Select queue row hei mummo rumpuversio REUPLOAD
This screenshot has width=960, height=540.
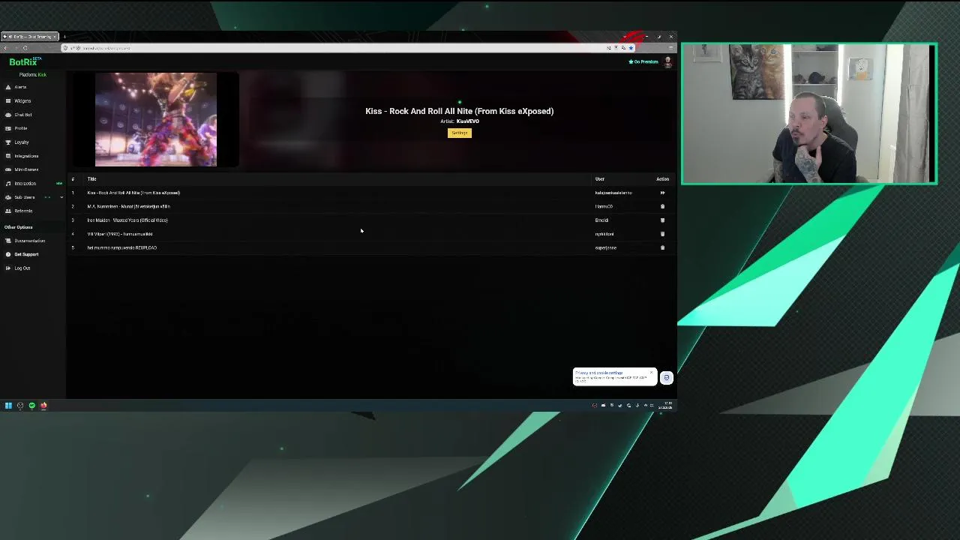371,247
